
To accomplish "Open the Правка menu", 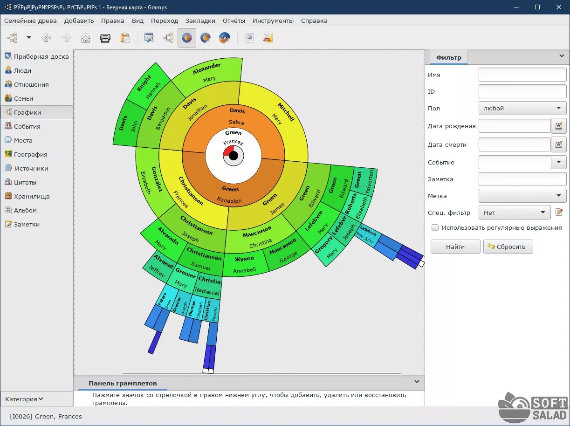I will (113, 21).
